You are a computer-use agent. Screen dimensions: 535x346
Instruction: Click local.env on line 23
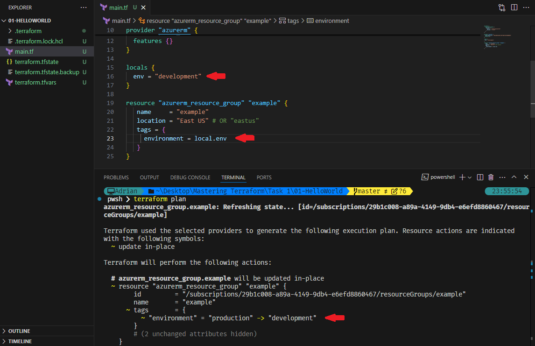pyautogui.click(x=210, y=139)
